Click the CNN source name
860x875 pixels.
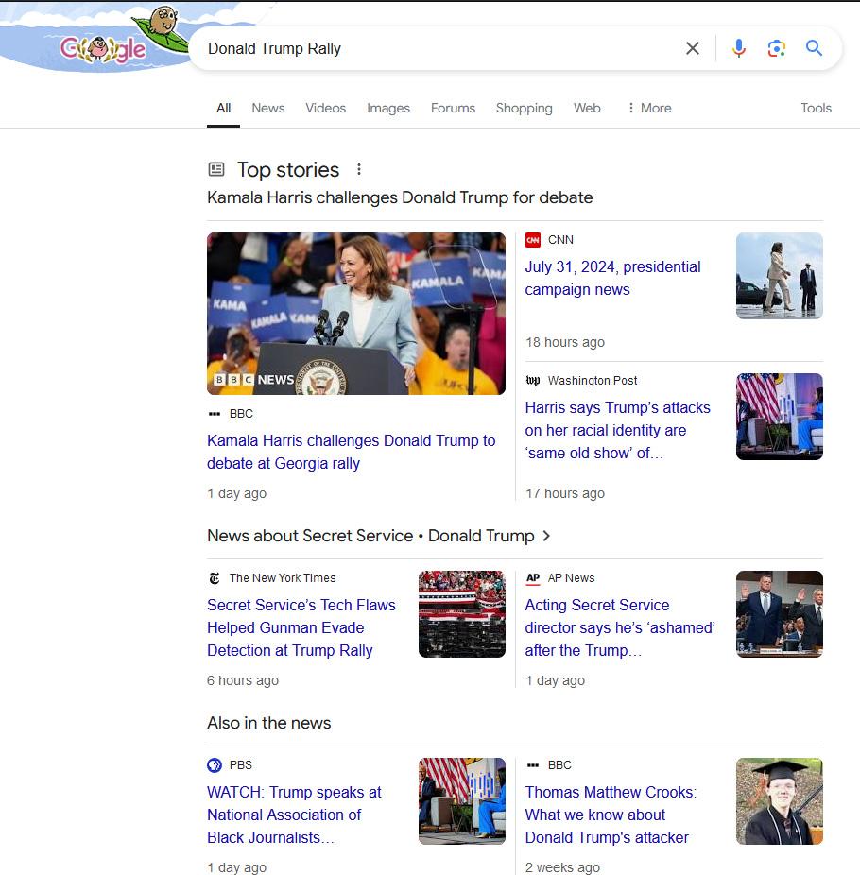(x=560, y=240)
